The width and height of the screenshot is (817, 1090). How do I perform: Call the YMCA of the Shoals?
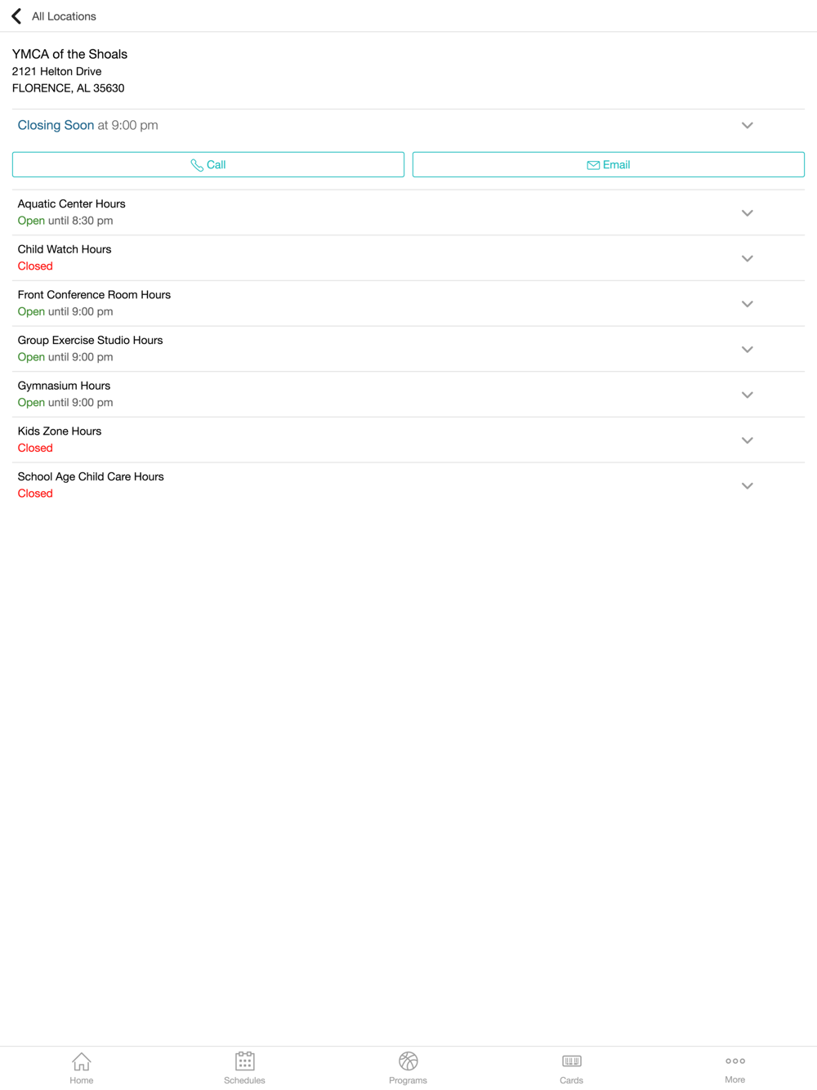coord(208,164)
